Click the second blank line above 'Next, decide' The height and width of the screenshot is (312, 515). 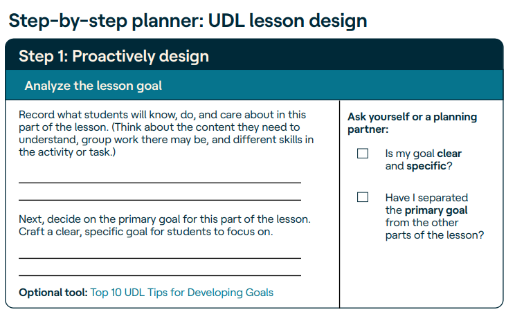point(160,200)
